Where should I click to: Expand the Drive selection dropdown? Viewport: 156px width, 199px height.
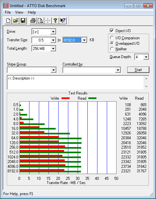point(53,32)
